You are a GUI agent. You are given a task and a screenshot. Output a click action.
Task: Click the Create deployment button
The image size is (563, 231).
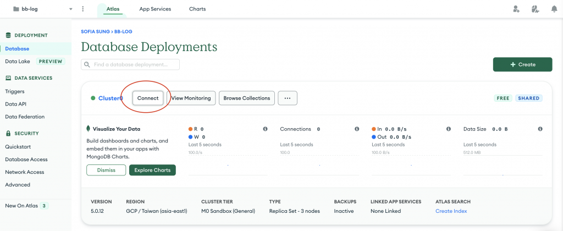pyautogui.click(x=522, y=65)
